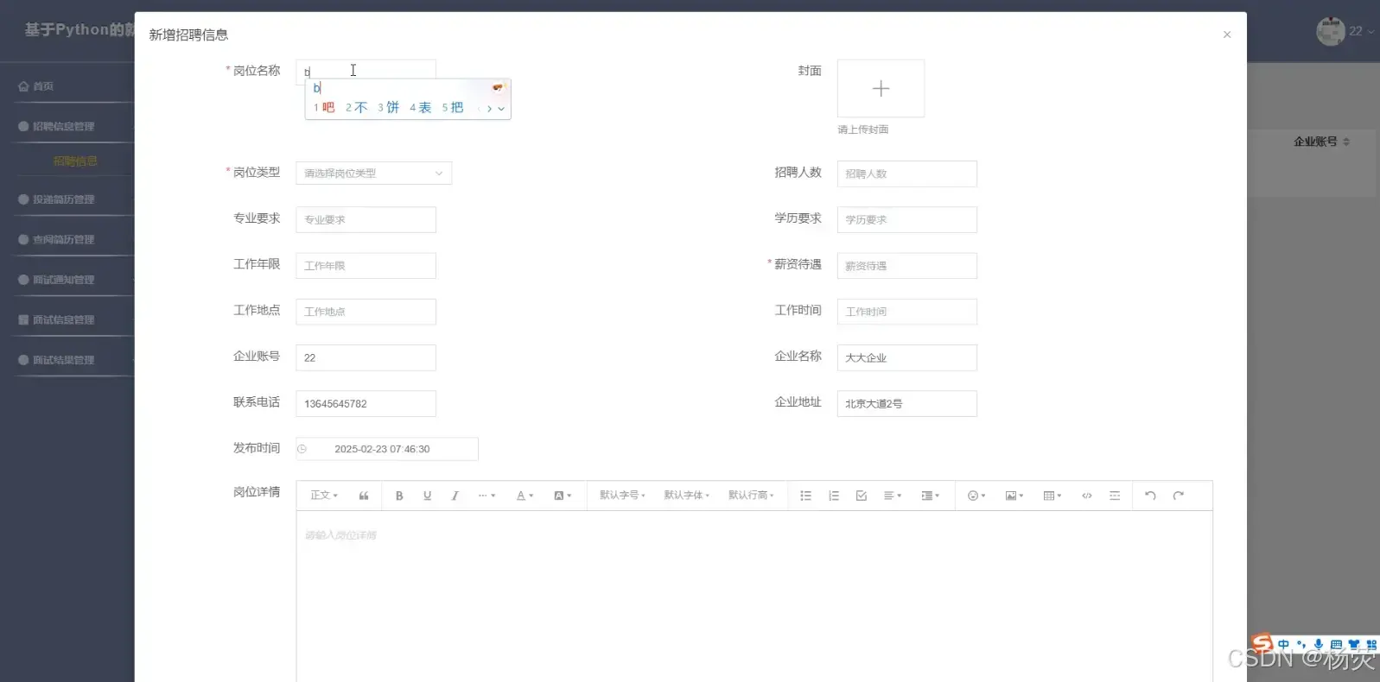Image resolution: width=1380 pixels, height=682 pixels.
Task: Insert a code block
Action: [1087, 496]
